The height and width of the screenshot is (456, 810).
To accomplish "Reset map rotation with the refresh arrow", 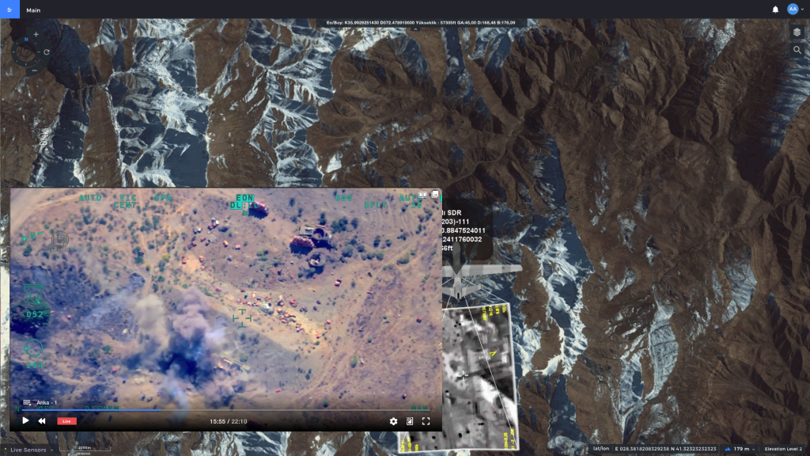I will 47,52.
